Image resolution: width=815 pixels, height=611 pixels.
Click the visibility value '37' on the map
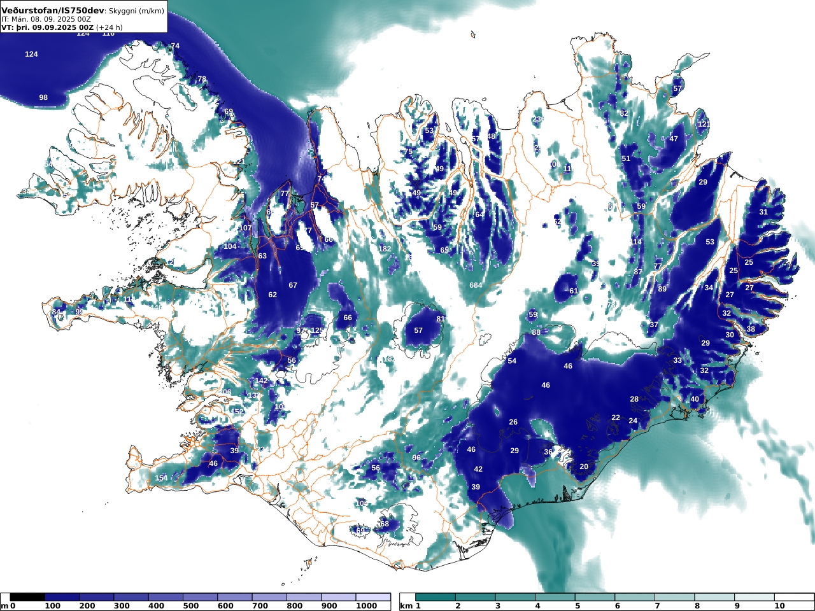(x=654, y=325)
